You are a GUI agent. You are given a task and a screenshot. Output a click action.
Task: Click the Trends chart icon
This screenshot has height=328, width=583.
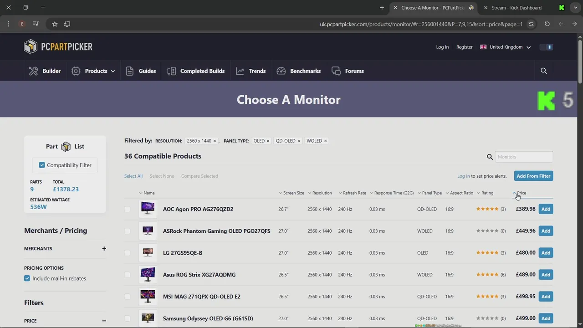(240, 71)
